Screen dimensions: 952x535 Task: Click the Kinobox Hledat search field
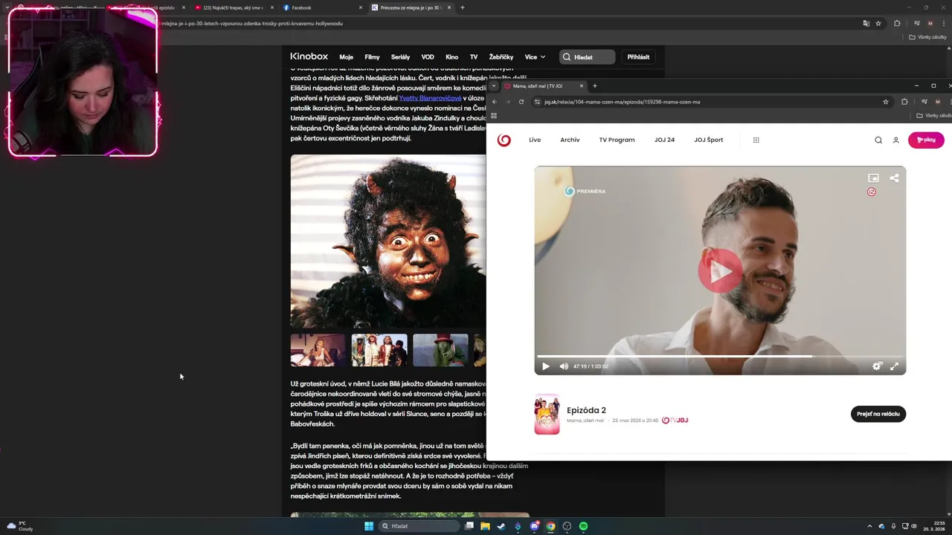click(x=588, y=57)
